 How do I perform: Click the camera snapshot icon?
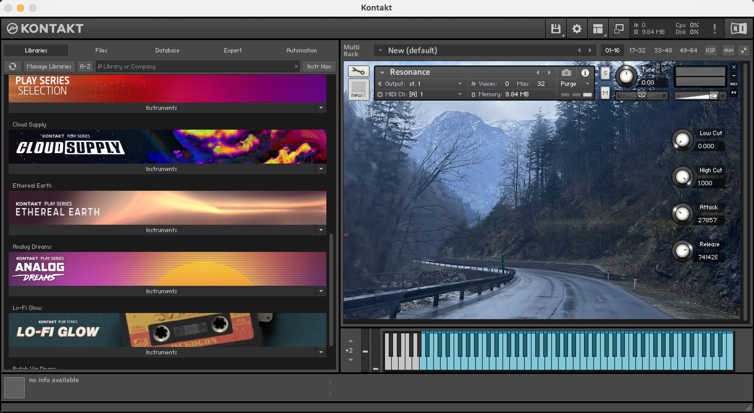point(566,73)
